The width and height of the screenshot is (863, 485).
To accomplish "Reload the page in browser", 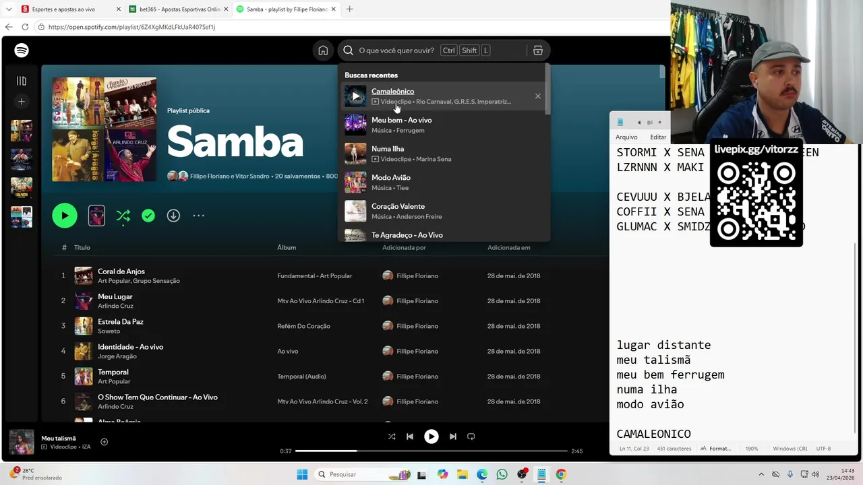I will (25, 27).
